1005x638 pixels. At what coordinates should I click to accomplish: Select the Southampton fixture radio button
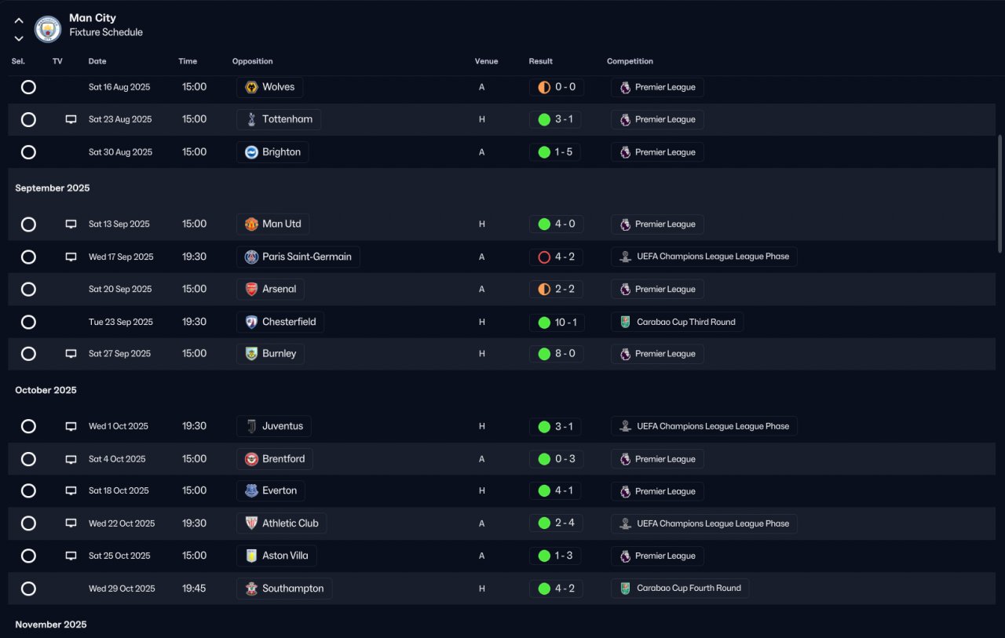[x=28, y=589]
